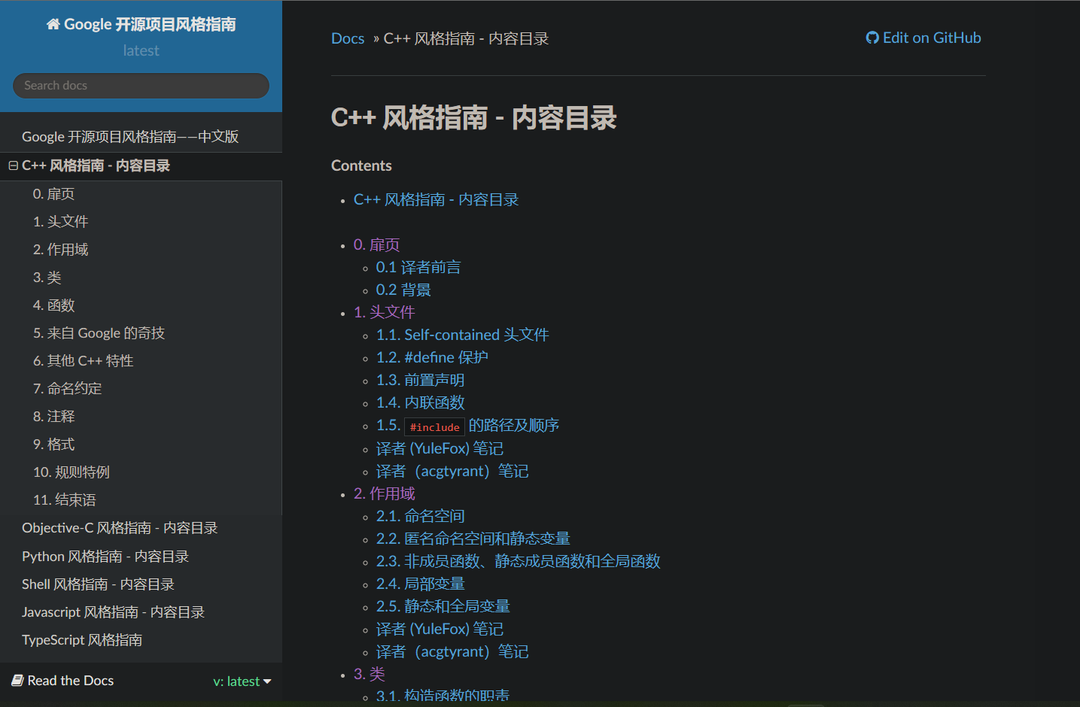
Task: Open link 2.3. 非成员函数、静态成员函数和全局函数
Action: point(519,562)
